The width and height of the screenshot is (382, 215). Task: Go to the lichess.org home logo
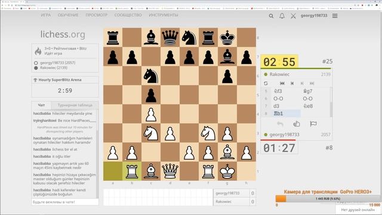(63, 35)
